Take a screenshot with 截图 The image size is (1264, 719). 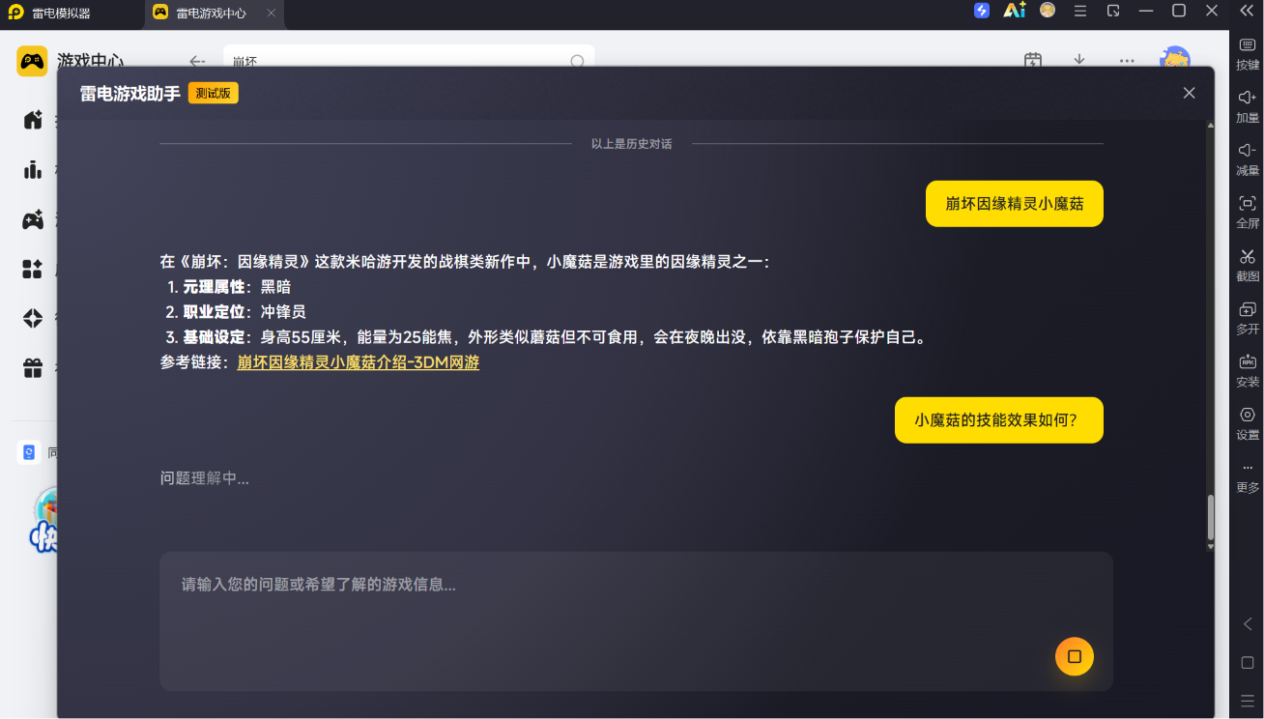pyautogui.click(x=1248, y=266)
